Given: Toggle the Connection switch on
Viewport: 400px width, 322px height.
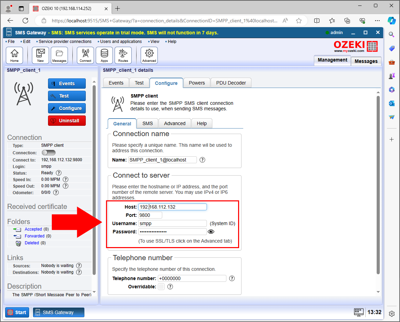Looking at the screenshot, I should pos(49,153).
